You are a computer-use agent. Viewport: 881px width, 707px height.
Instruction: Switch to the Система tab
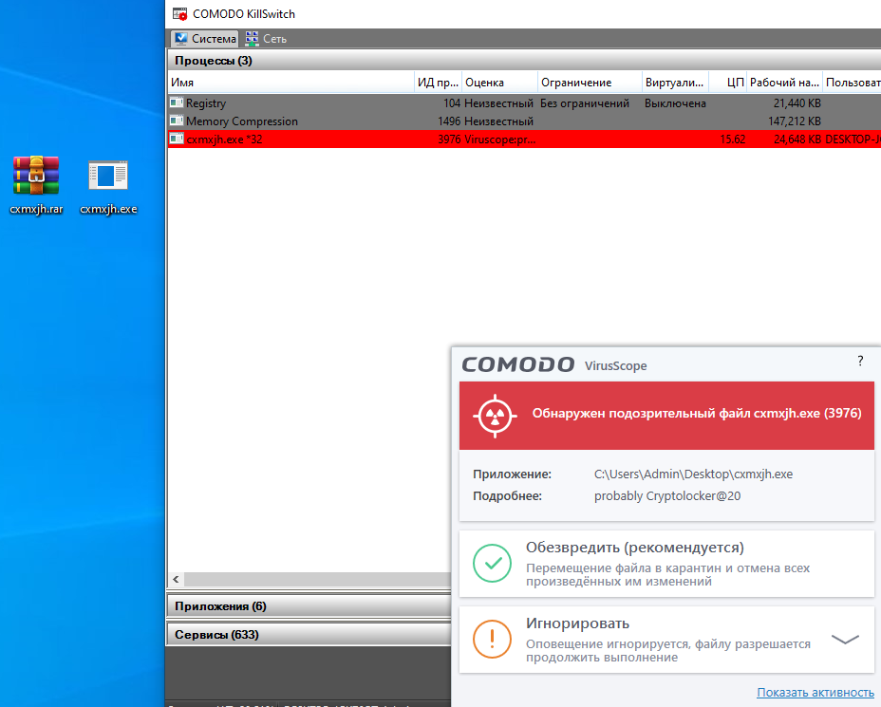pos(204,39)
